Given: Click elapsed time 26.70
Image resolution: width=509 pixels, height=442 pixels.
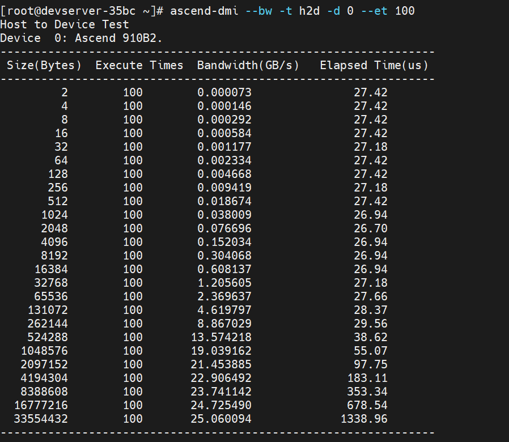Looking at the screenshot, I should pyautogui.click(x=371, y=229).
